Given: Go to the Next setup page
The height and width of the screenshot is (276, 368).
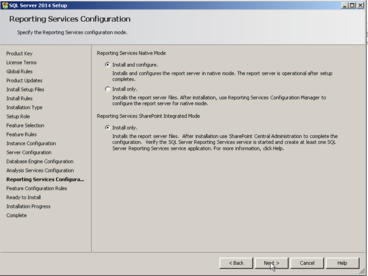Looking at the screenshot, I should [x=271, y=263].
